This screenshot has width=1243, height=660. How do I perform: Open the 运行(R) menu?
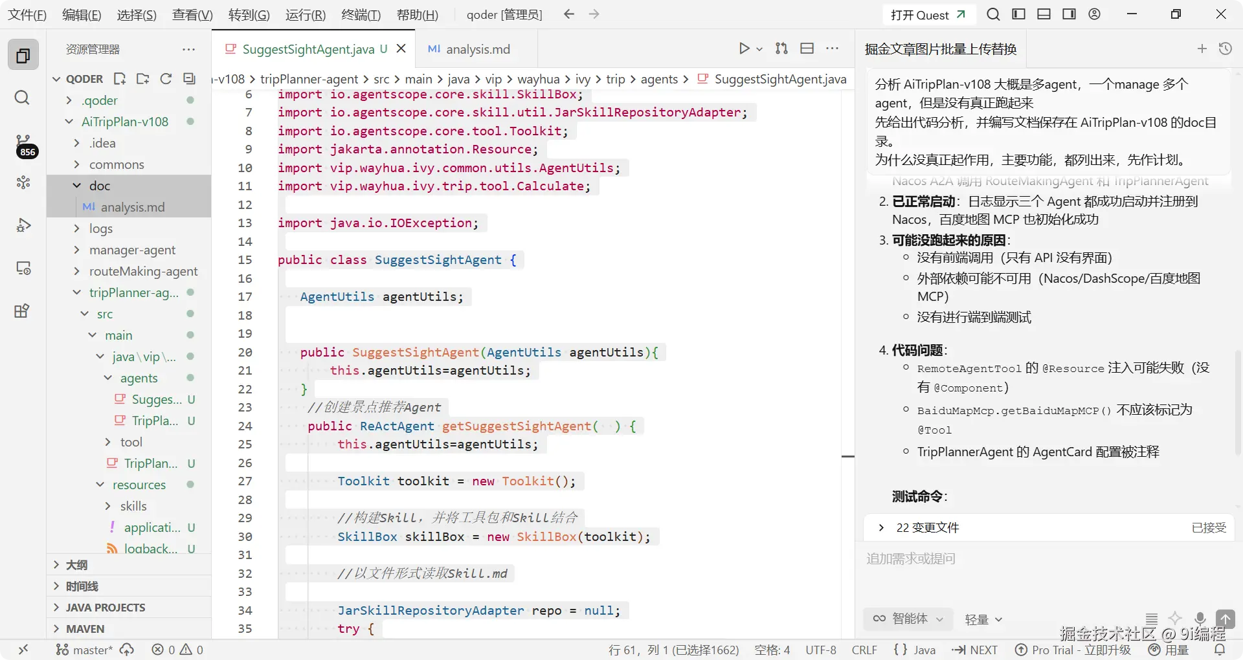pos(306,15)
